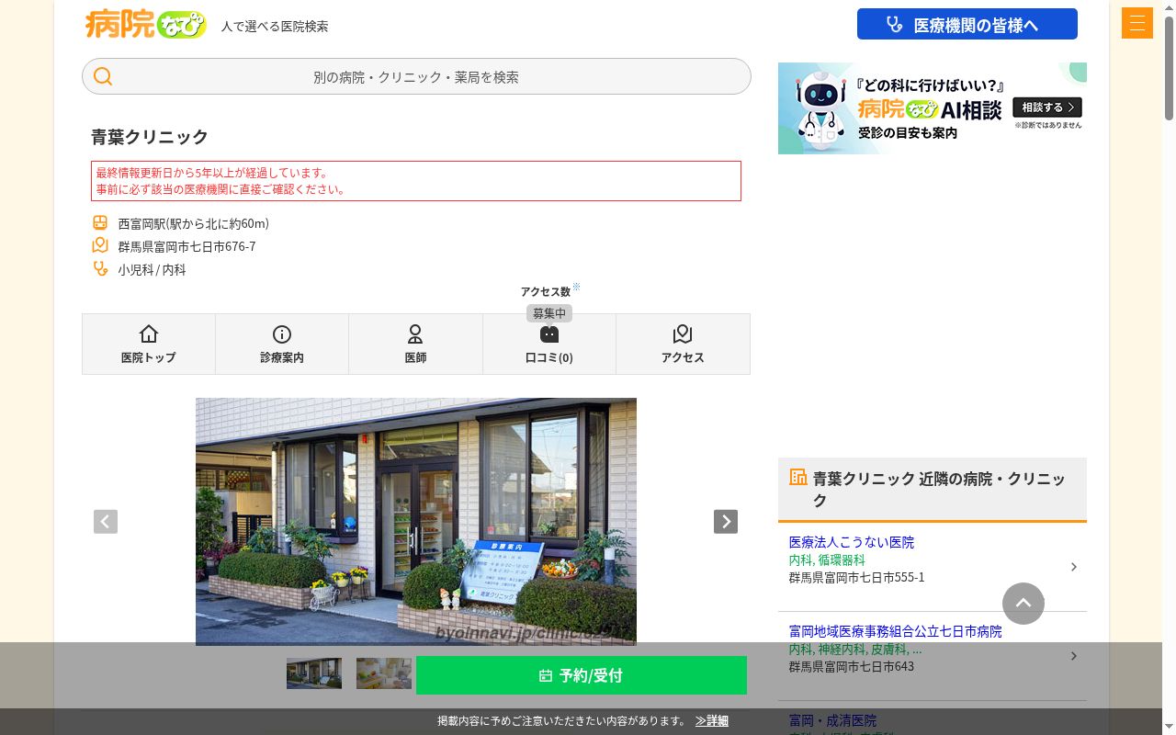Show the previous clinic photo arrow
The width and height of the screenshot is (1176, 735).
pos(106,522)
